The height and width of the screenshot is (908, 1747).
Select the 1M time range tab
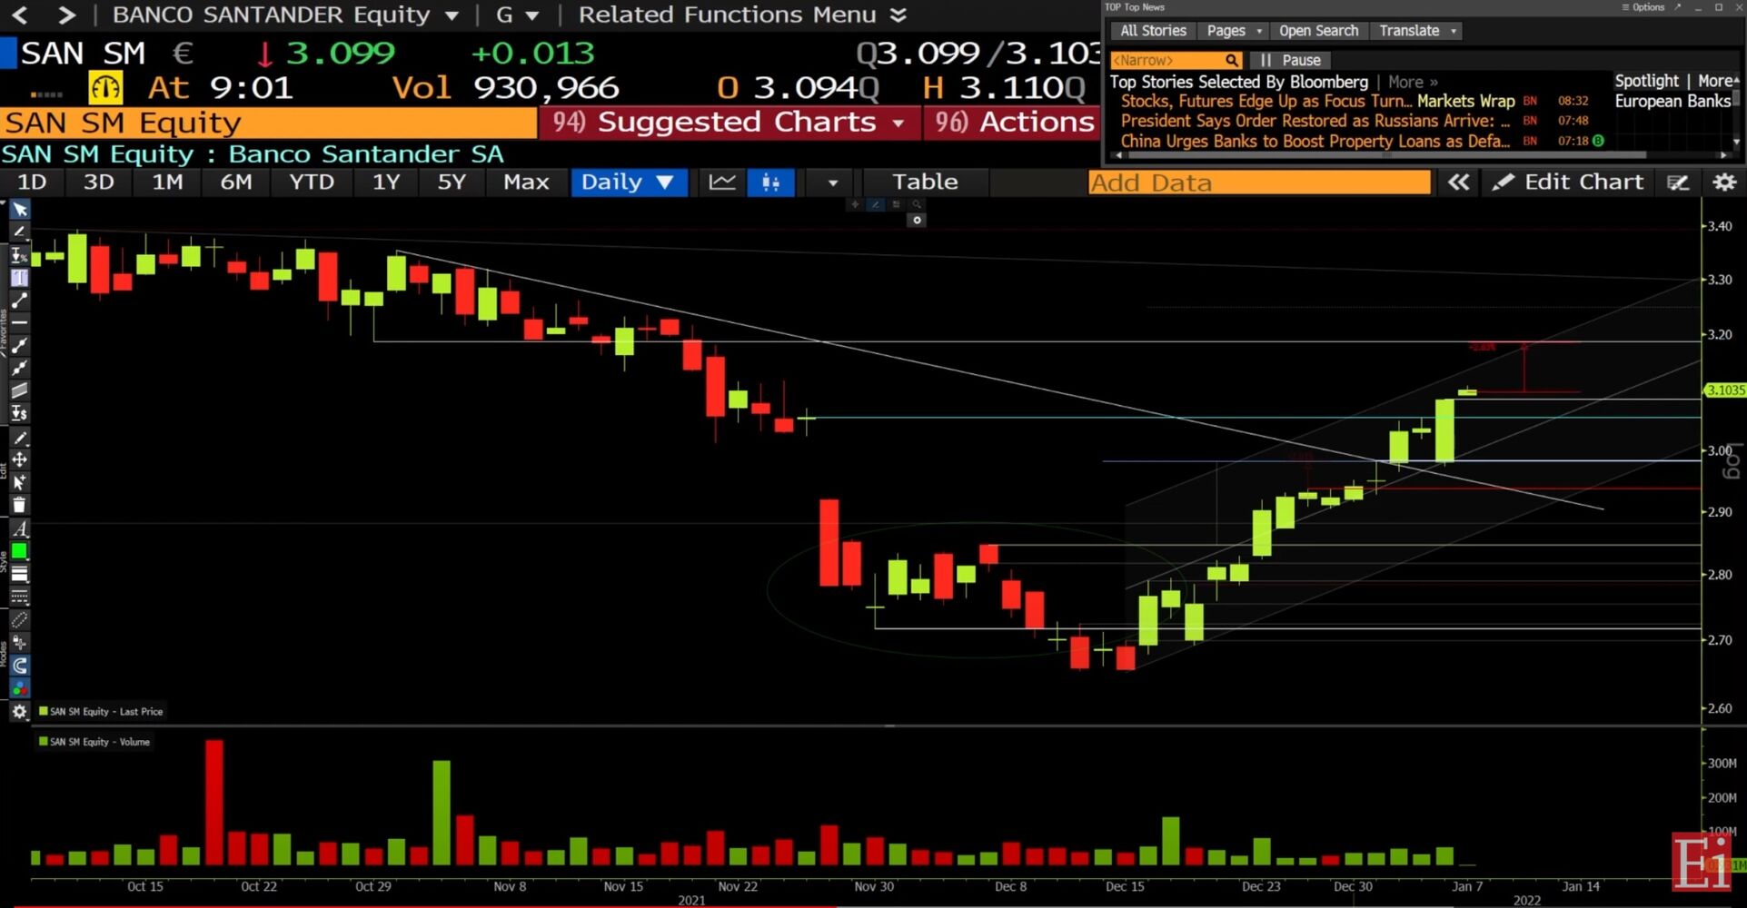(167, 183)
